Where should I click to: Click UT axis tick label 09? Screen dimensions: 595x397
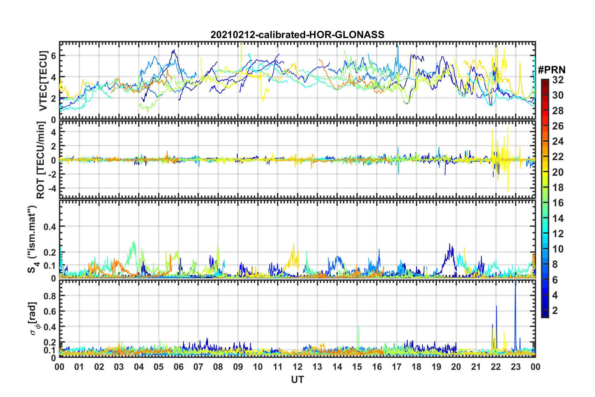tap(238, 367)
